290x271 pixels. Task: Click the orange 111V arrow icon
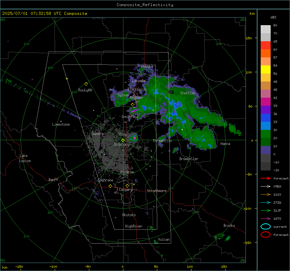pyautogui.click(x=266, y=194)
